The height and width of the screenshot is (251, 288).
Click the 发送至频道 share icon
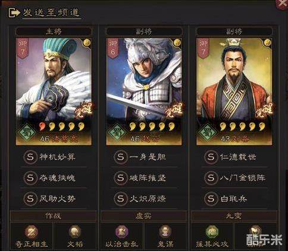(x=14, y=12)
